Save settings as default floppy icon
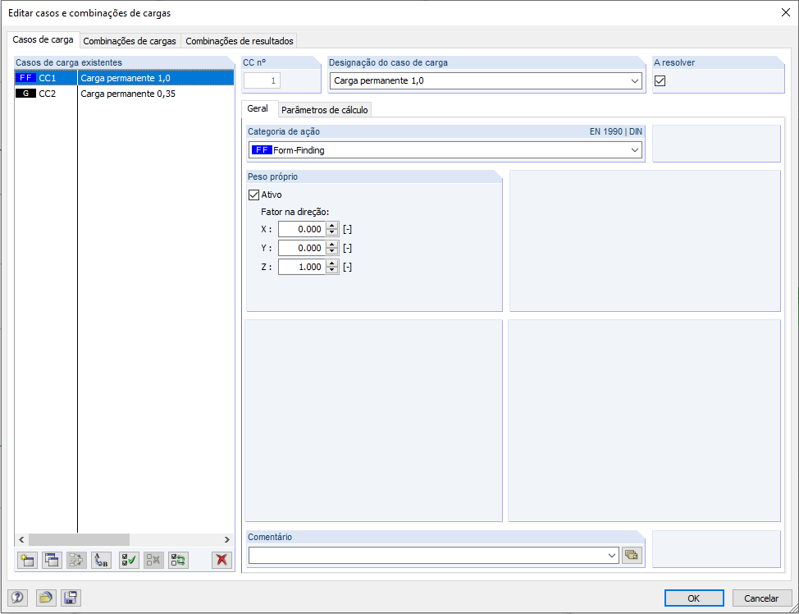The height and width of the screenshot is (614, 799). (71, 597)
